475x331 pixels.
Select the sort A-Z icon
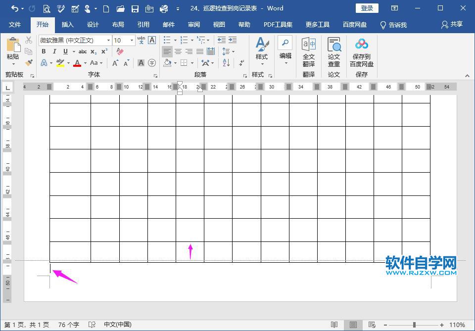227,63
